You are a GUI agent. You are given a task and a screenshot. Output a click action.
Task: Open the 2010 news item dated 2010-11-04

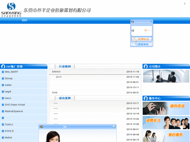pyautogui.click(x=59, y=77)
